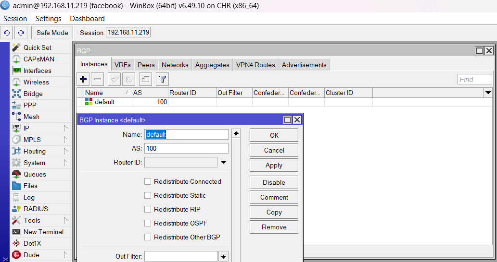Viewport: 497px width, 262px height.
Task: Open the Settings menu
Action: click(48, 19)
